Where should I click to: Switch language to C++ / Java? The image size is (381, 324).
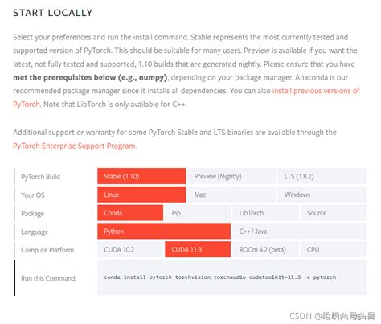click(299, 231)
